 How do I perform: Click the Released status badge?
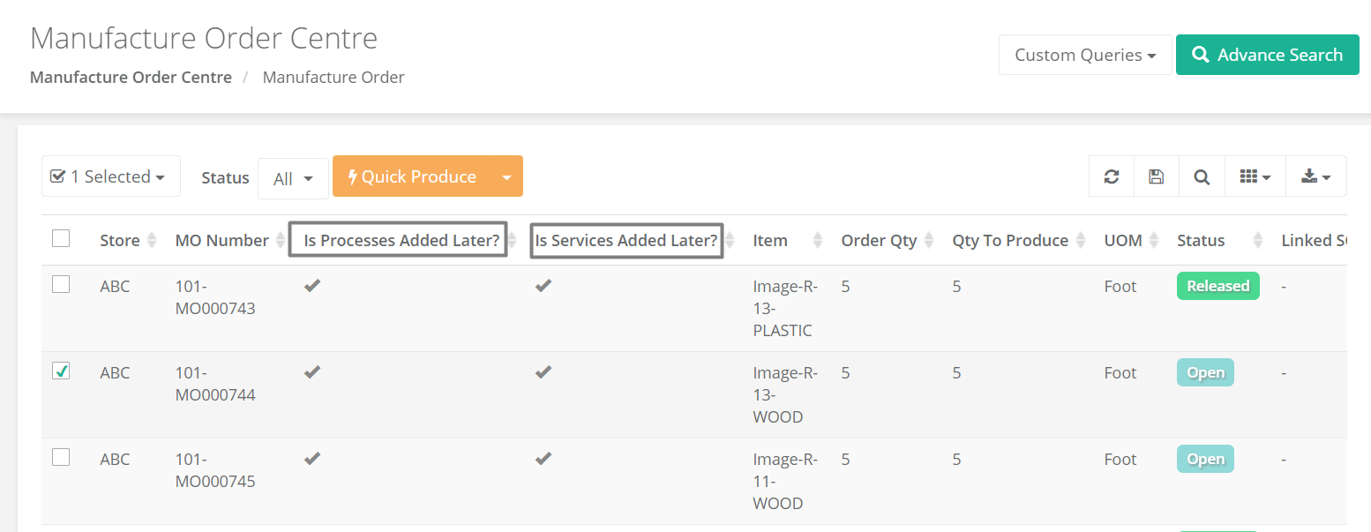[1217, 286]
